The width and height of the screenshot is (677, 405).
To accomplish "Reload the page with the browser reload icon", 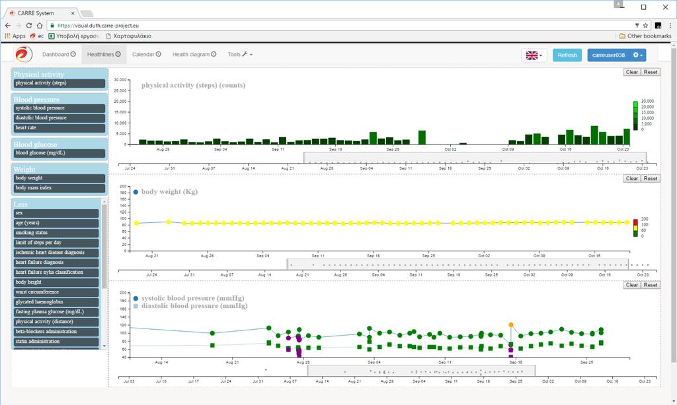I will (29, 26).
